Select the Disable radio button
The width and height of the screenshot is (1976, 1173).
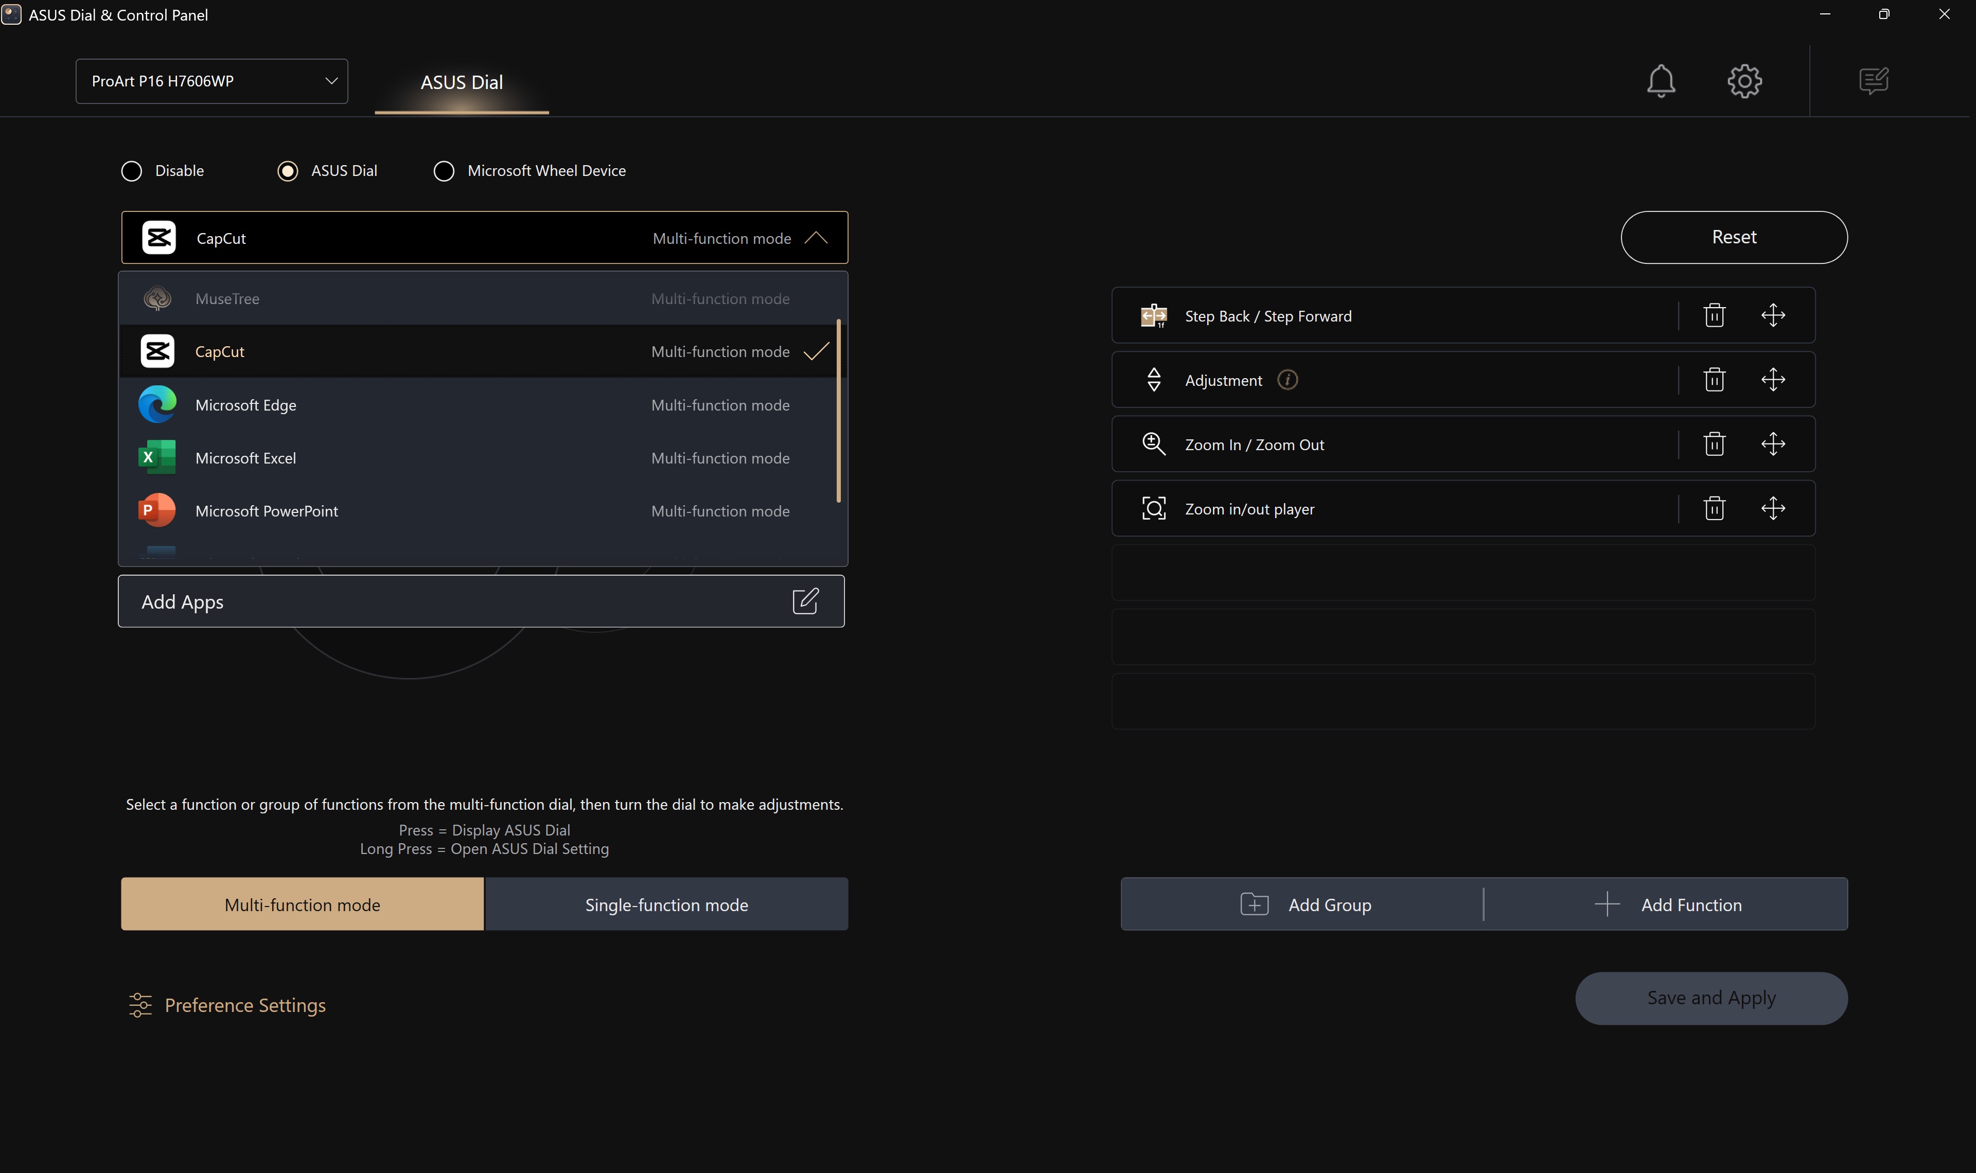point(132,171)
